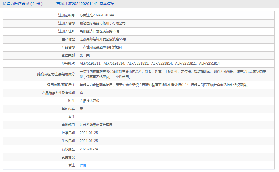This screenshot has width=279, height=172.
Task: Click the document icon beside the page title
Action: point(5,4)
